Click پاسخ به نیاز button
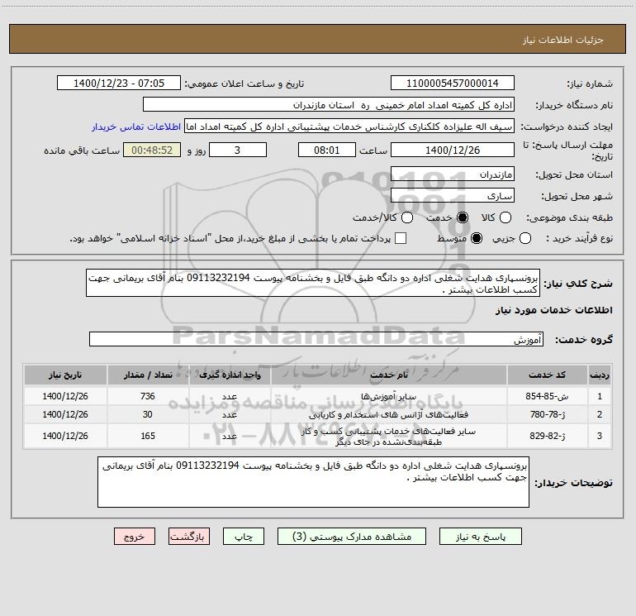This screenshot has width=636, height=616. coord(480,537)
